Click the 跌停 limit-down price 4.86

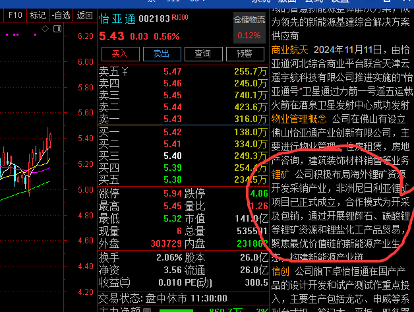259,194
